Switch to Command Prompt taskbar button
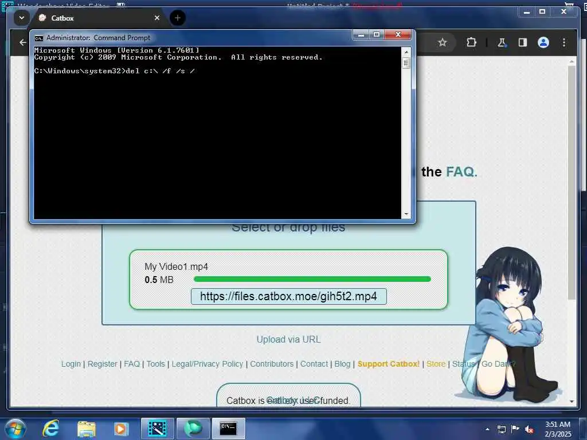This screenshot has width=587, height=440. pos(228,429)
